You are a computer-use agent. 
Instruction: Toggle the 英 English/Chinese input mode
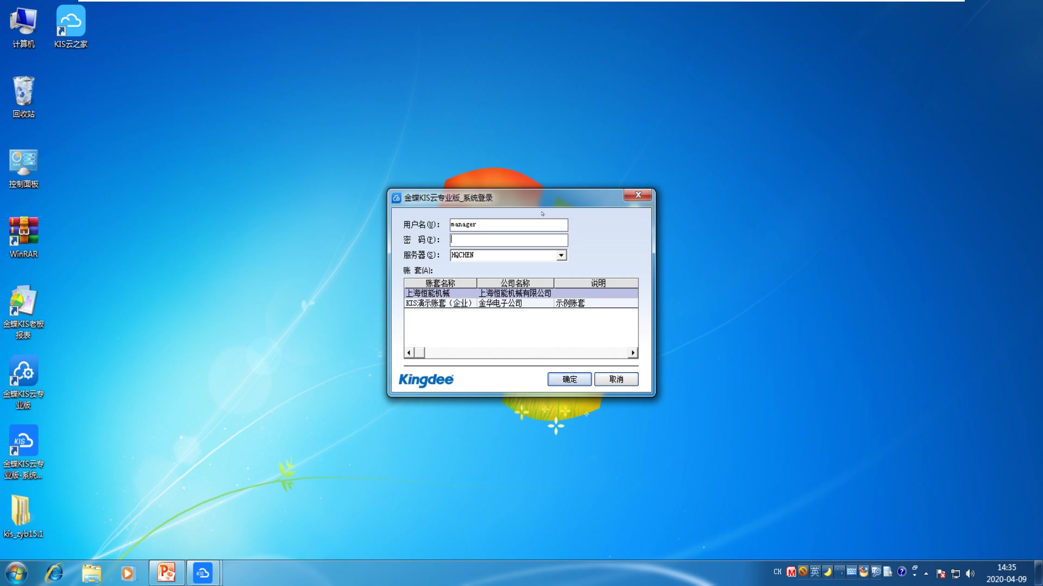(x=815, y=571)
